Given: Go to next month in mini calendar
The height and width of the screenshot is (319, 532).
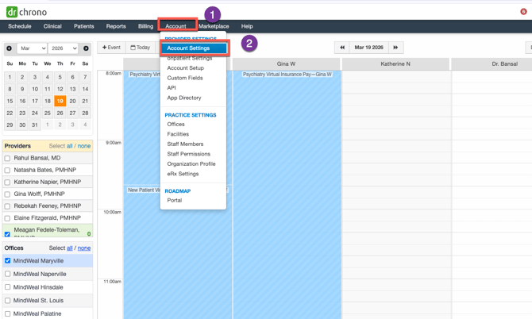Looking at the screenshot, I should 86,48.
